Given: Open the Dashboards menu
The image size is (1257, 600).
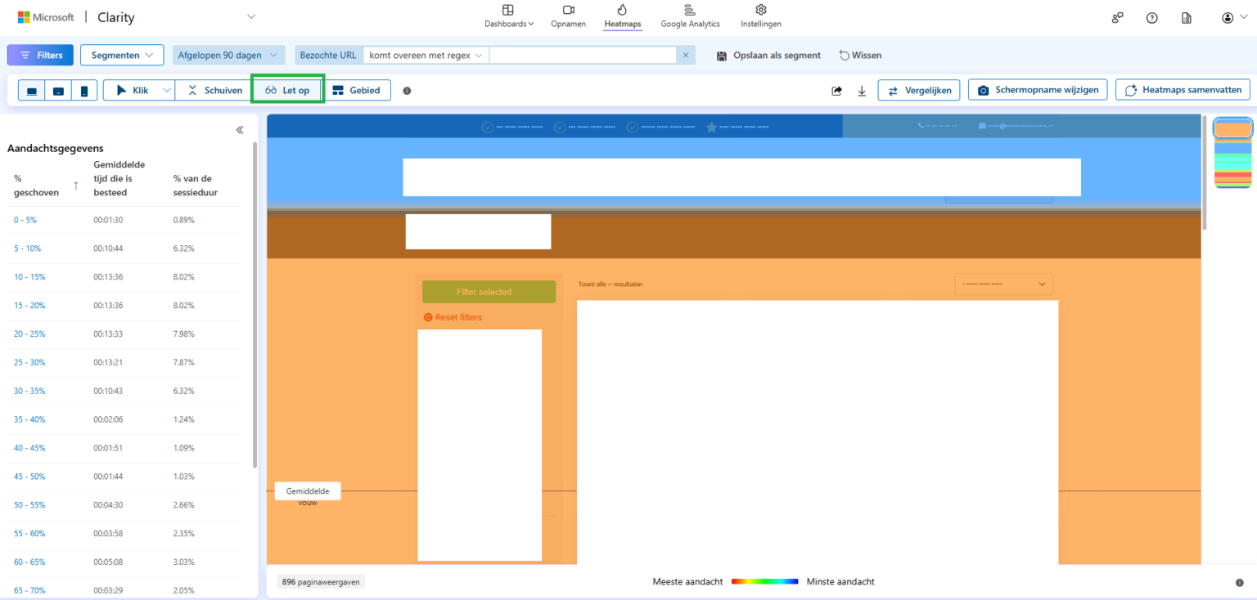Looking at the screenshot, I should coord(508,16).
